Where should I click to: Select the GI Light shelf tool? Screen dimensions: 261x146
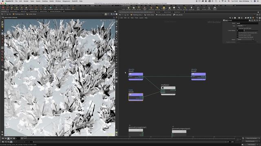(x=174, y=8)
